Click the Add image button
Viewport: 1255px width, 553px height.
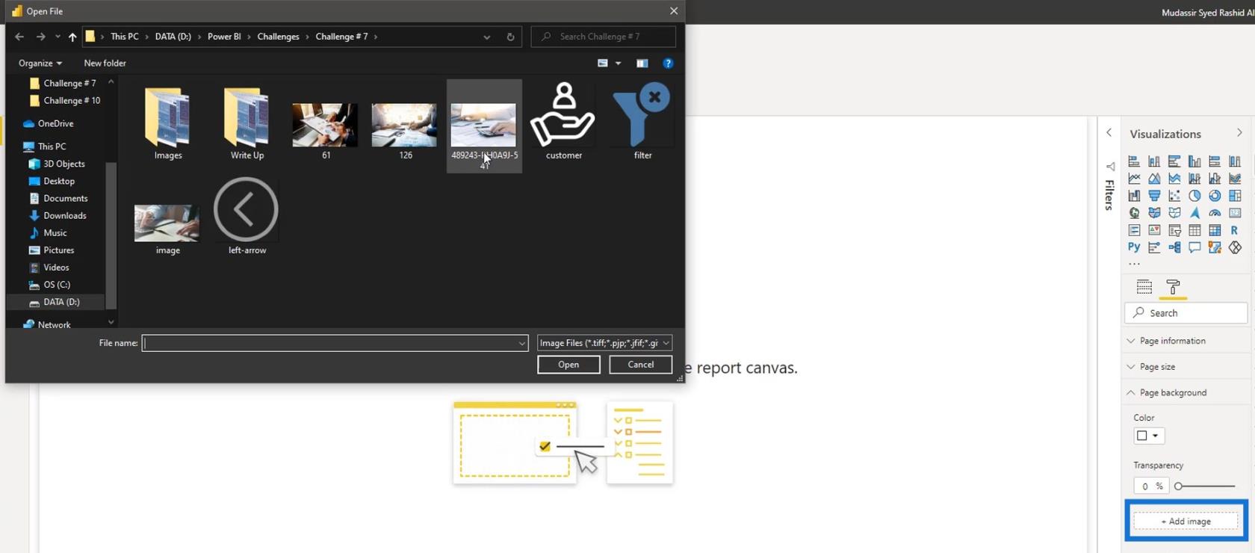pos(1186,521)
